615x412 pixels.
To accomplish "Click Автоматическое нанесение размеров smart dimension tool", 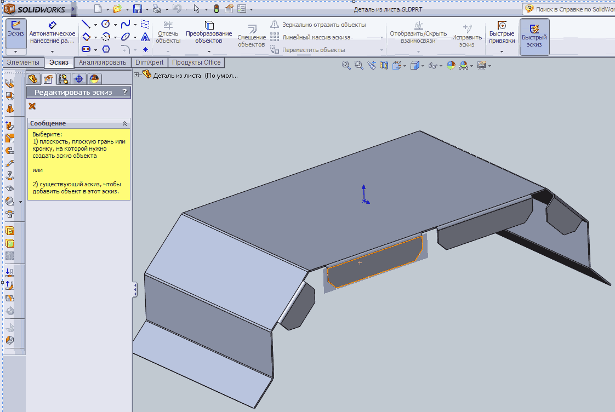I will pyautogui.click(x=52, y=33).
